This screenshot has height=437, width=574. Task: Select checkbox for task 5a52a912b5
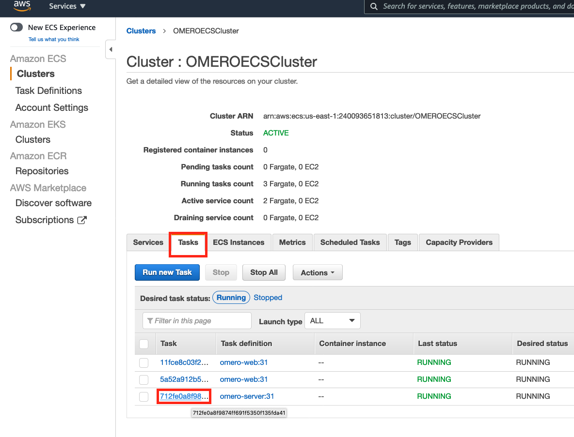coord(144,379)
